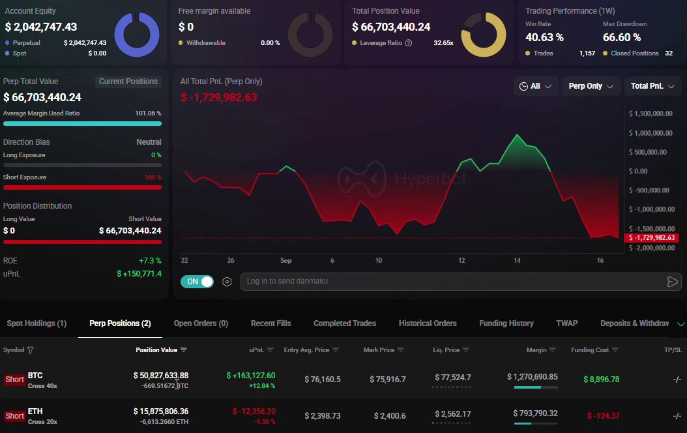The height and width of the screenshot is (433, 687).
Task: Open the Perp Only dropdown
Action: [x=591, y=86]
